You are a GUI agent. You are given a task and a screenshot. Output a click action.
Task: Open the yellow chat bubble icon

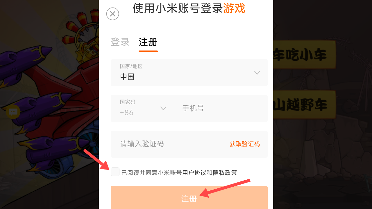coord(13,112)
